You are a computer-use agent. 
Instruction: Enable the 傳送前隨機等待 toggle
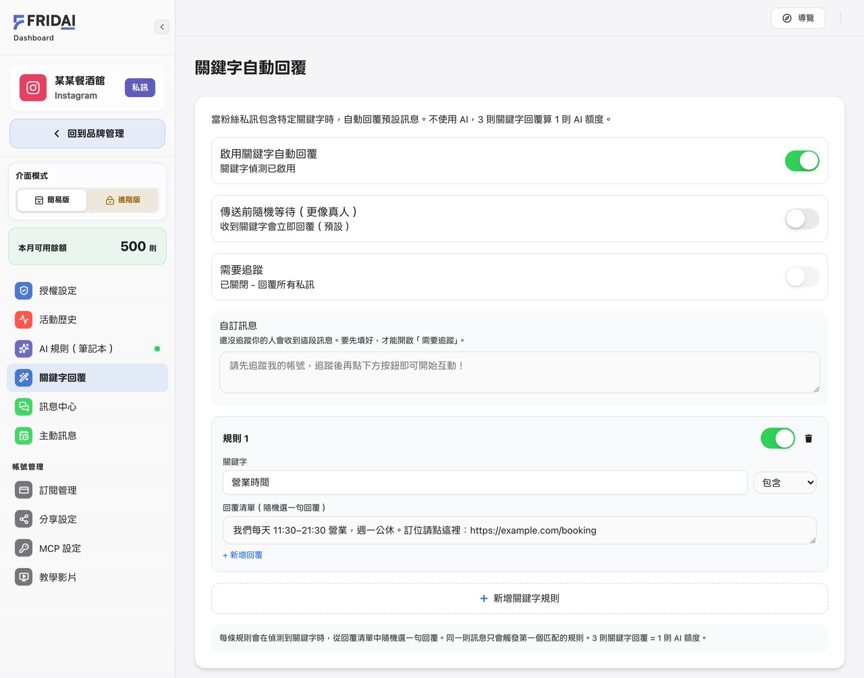pyautogui.click(x=802, y=219)
